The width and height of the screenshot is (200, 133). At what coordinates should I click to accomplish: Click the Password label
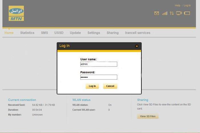(x=88, y=72)
